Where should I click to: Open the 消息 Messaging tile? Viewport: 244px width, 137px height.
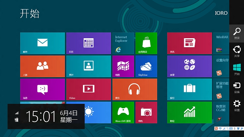(x=43, y=89)
